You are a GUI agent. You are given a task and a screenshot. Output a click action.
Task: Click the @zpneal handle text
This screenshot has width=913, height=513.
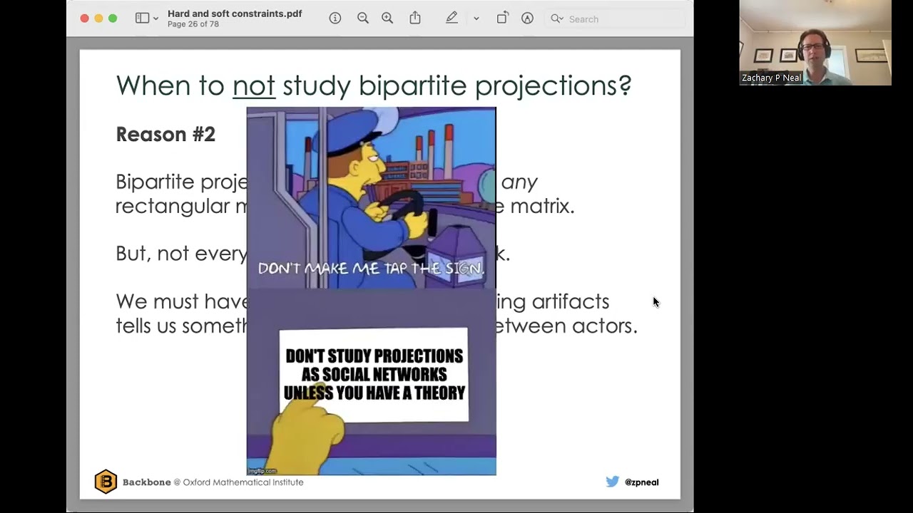[x=641, y=482]
